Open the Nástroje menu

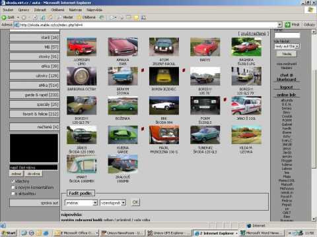click(75, 10)
